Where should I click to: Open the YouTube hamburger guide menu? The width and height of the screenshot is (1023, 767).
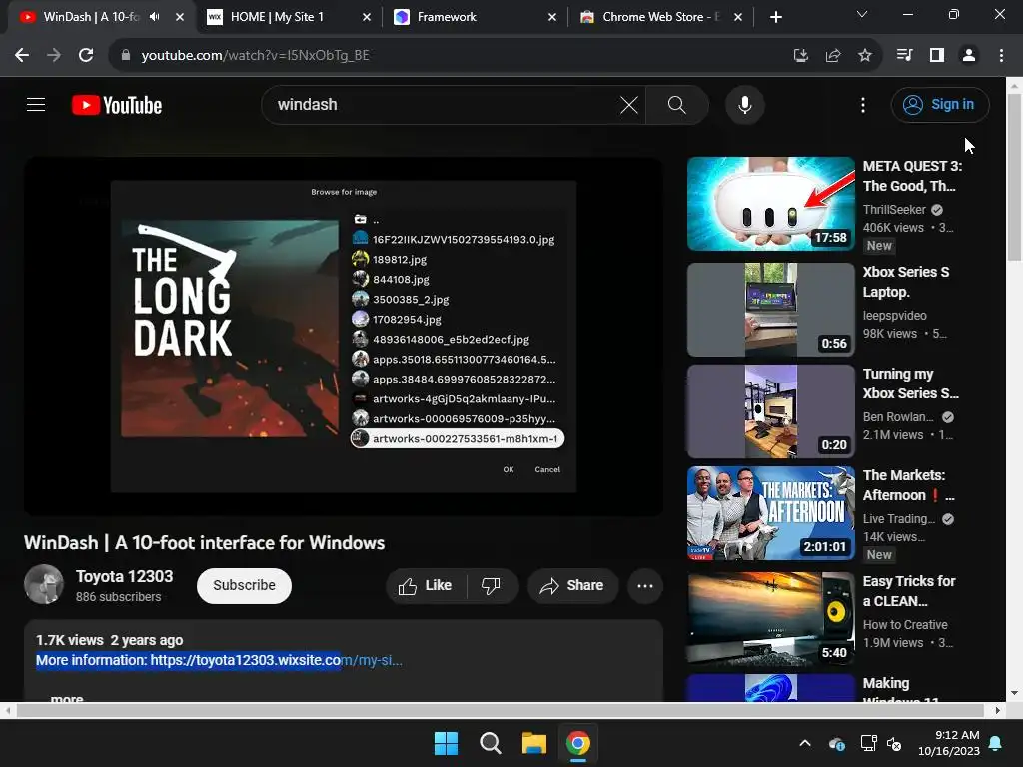pos(36,104)
